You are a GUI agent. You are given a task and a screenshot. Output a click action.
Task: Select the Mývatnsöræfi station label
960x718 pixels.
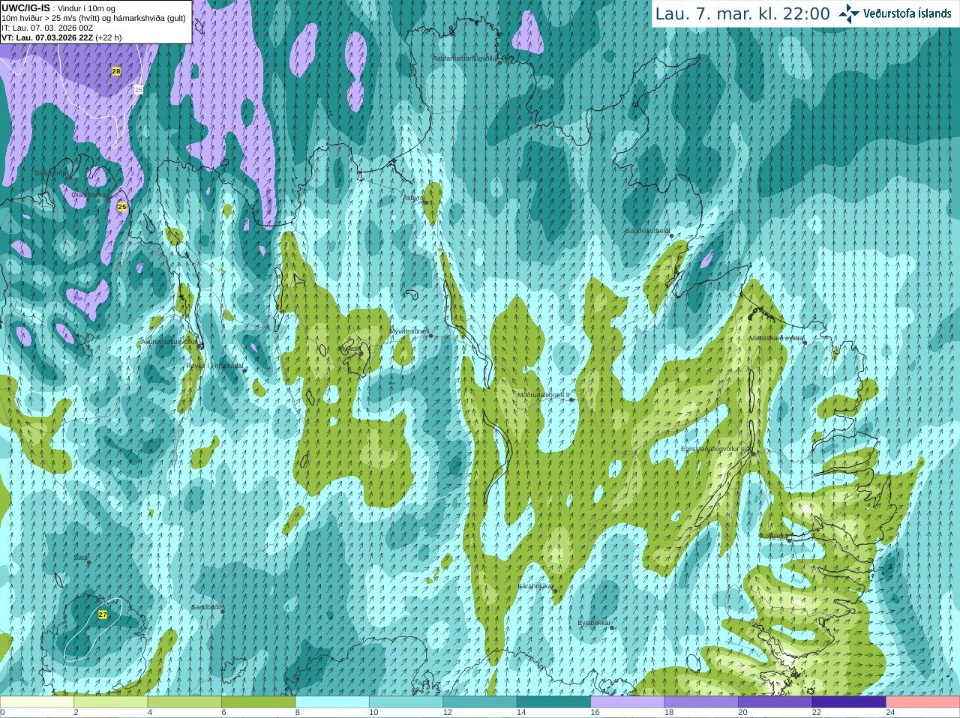(409, 331)
